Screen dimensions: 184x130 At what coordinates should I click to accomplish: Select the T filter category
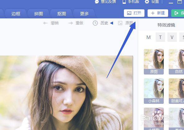pos(160,37)
